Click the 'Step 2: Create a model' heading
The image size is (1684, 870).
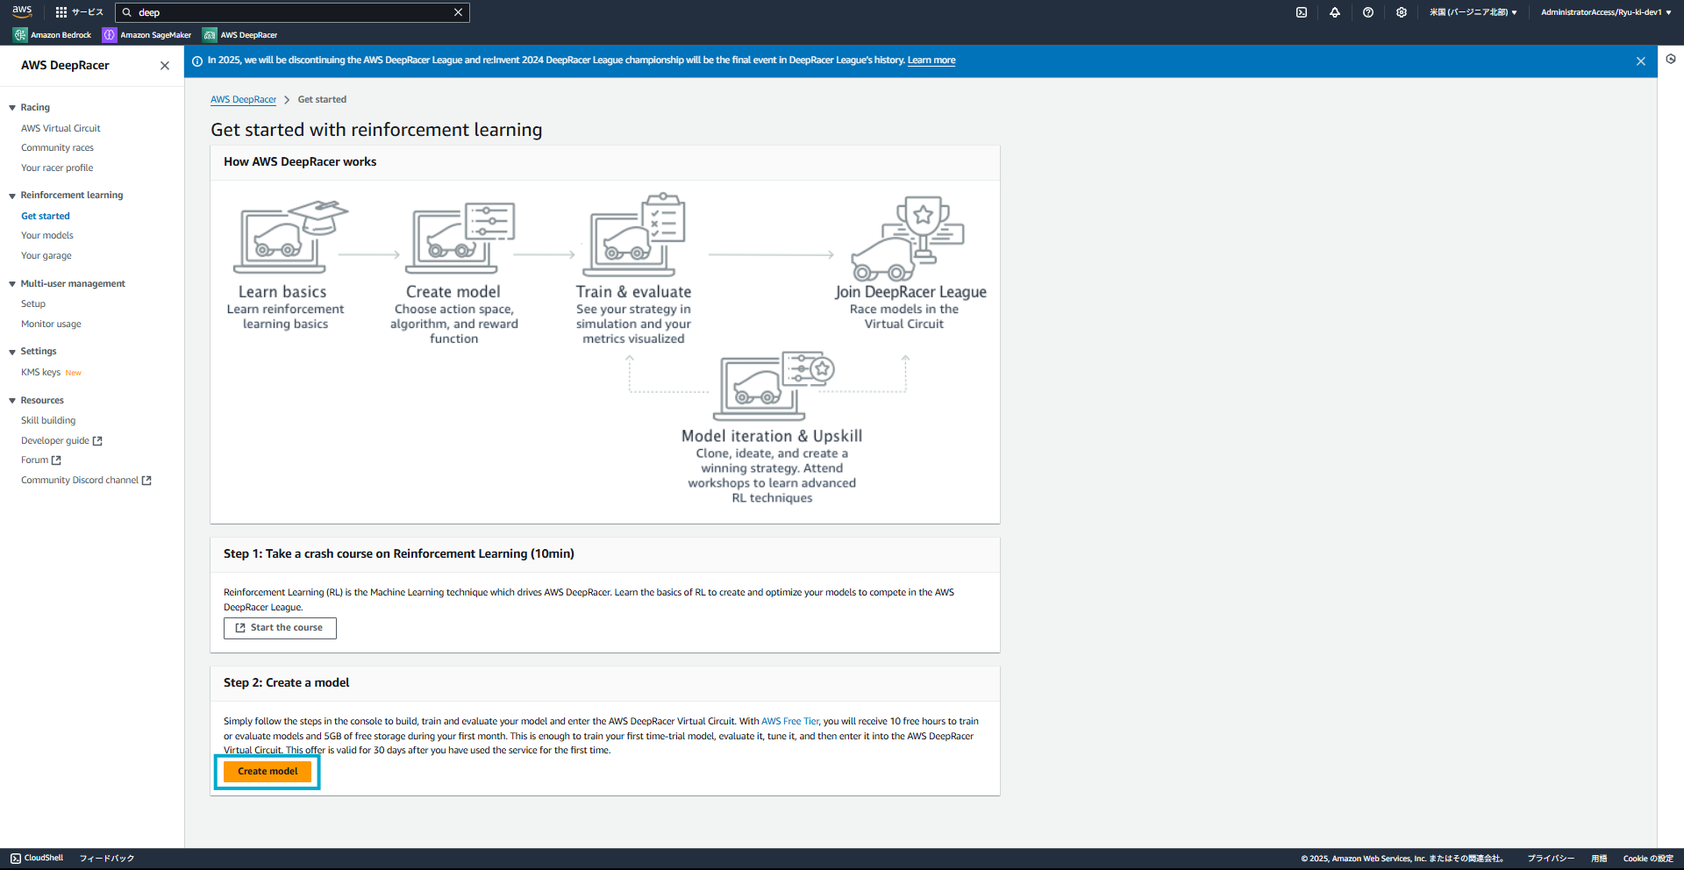[286, 683]
